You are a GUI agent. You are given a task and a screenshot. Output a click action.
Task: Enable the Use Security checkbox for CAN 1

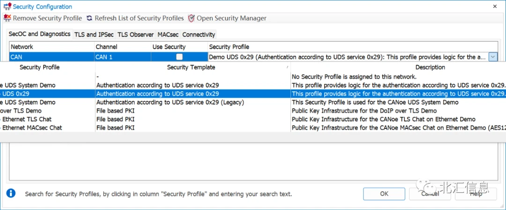[x=179, y=57]
